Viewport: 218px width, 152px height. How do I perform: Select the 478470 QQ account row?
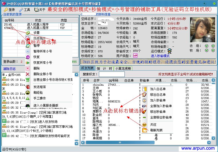pyautogui.click(x=40, y=28)
